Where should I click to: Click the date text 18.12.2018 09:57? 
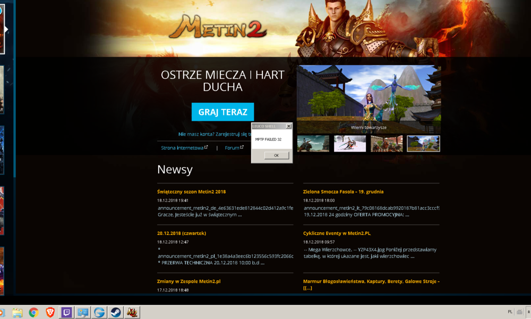319,242
